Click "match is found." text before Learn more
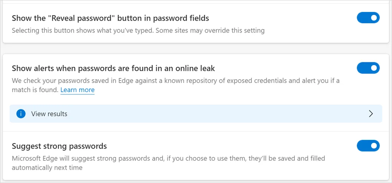 pyautogui.click(x=35, y=90)
